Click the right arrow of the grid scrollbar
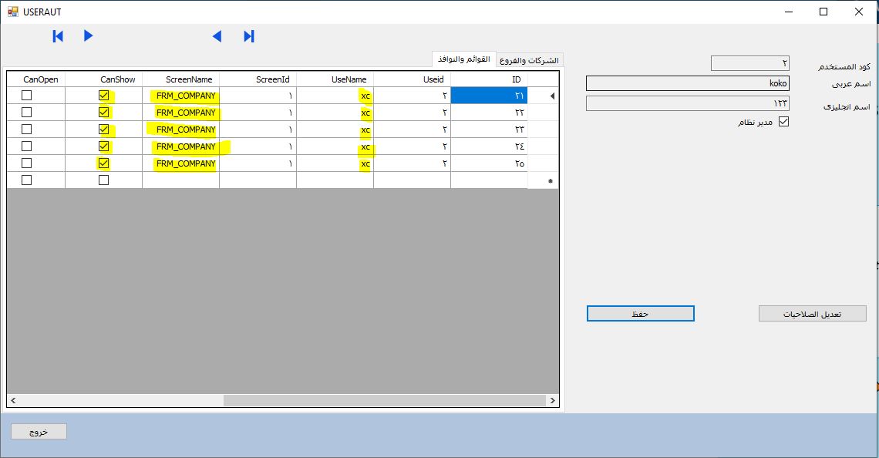The height and width of the screenshot is (458, 879). click(553, 401)
